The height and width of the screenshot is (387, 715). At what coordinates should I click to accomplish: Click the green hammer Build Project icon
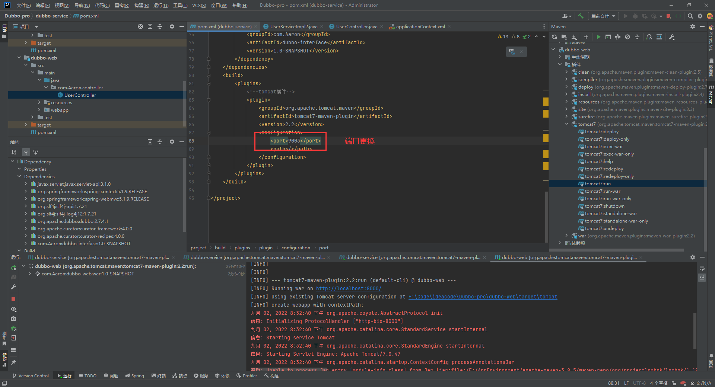(x=581, y=16)
